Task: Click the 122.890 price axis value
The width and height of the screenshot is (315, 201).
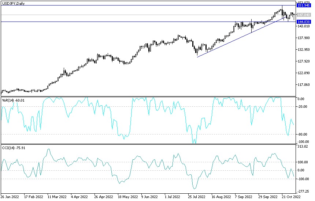Action: (304, 73)
